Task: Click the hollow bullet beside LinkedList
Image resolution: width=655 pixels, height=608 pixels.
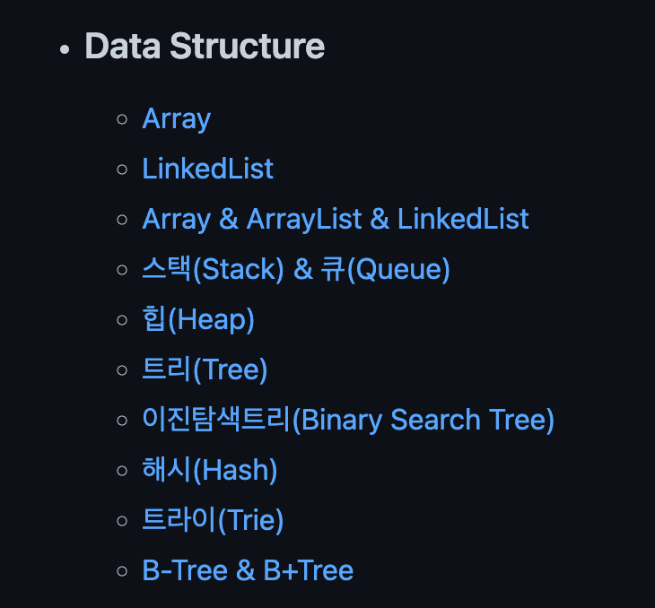Action: [x=122, y=170]
